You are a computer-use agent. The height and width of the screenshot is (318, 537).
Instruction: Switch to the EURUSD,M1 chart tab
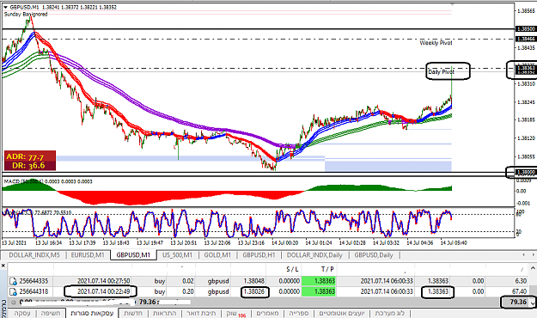point(88,255)
